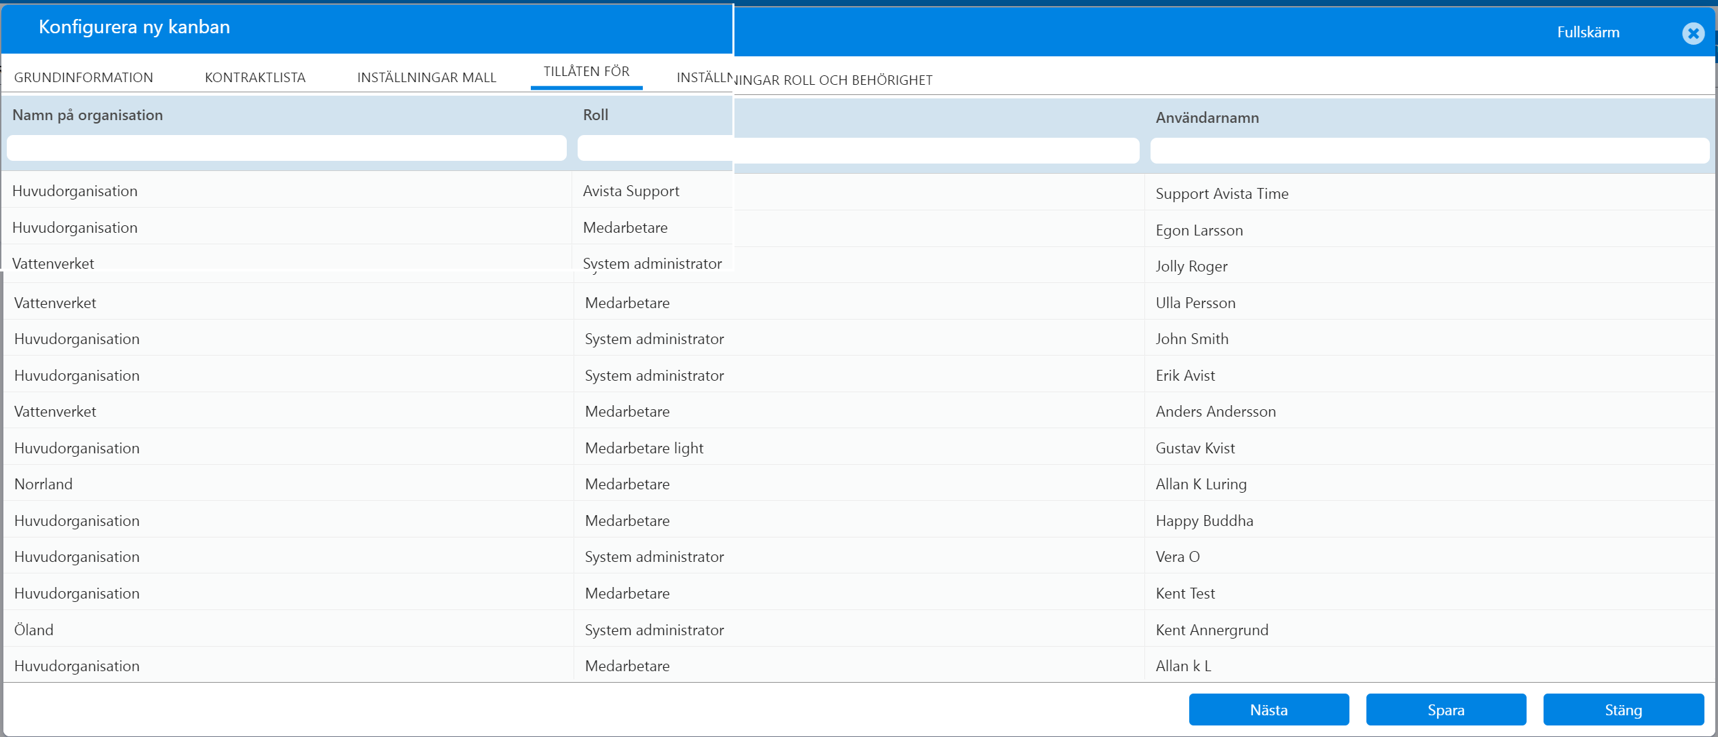Focus the Roll filter field

(858, 149)
